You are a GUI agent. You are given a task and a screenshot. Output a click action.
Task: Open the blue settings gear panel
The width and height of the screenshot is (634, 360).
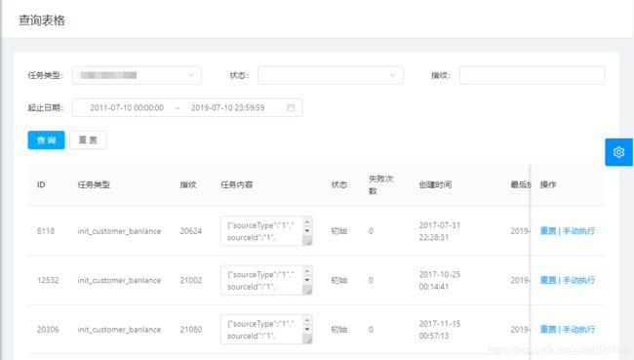pos(618,152)
